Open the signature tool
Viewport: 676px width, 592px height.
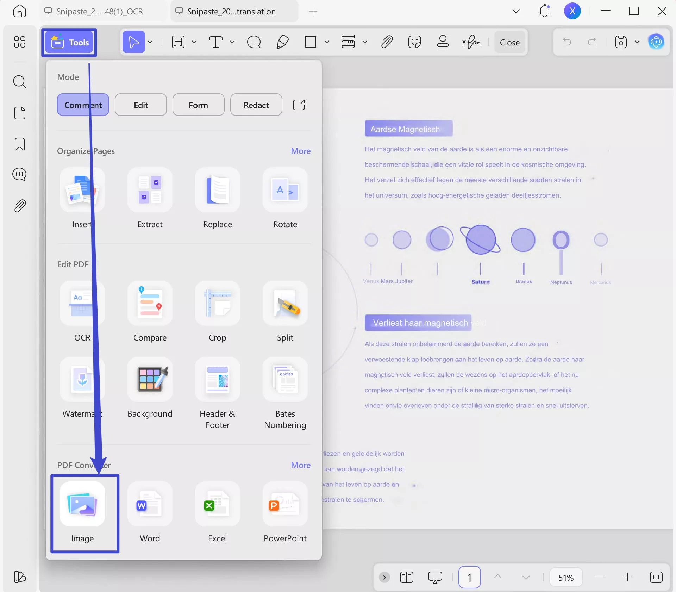(471, 42)
